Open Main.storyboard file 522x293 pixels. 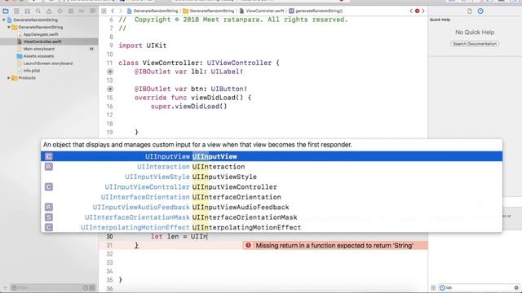pyautogui.click(x=38, y=49)
